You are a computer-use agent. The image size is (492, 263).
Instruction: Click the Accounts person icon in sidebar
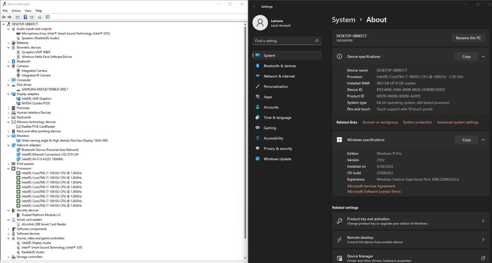coord(258,107)
